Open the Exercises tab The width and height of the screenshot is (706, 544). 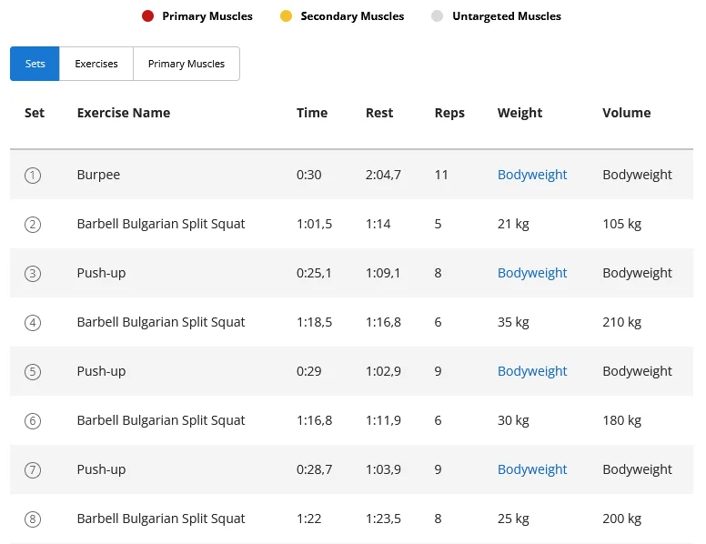[x=96, y=64]
